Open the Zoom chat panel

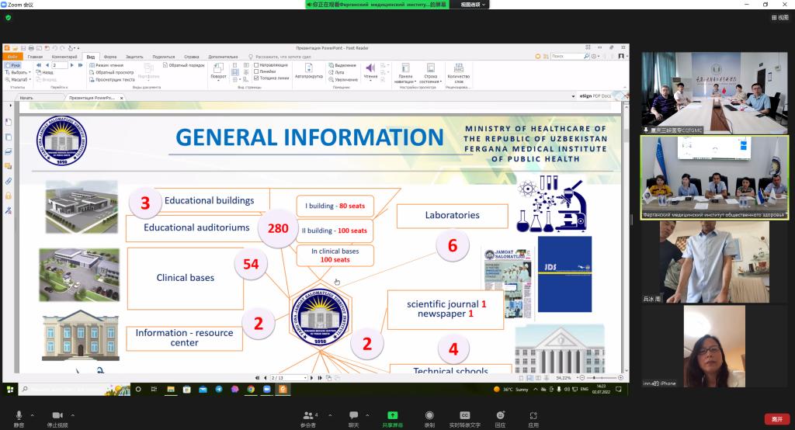pos(353,418)
